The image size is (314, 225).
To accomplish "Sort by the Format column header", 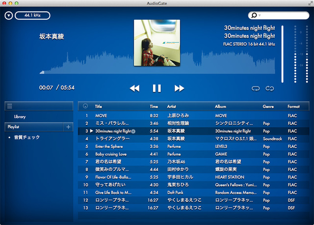I will 293,107.
